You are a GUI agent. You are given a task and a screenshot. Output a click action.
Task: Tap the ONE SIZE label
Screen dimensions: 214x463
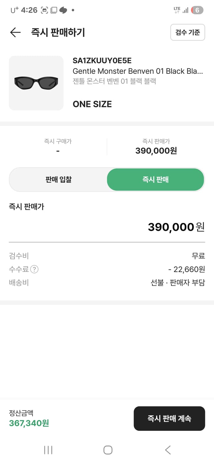pos(92,104)
